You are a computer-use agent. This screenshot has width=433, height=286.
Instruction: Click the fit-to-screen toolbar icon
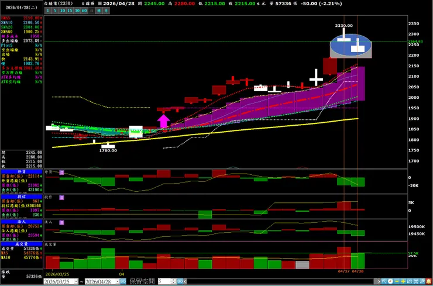pos(415,281)
